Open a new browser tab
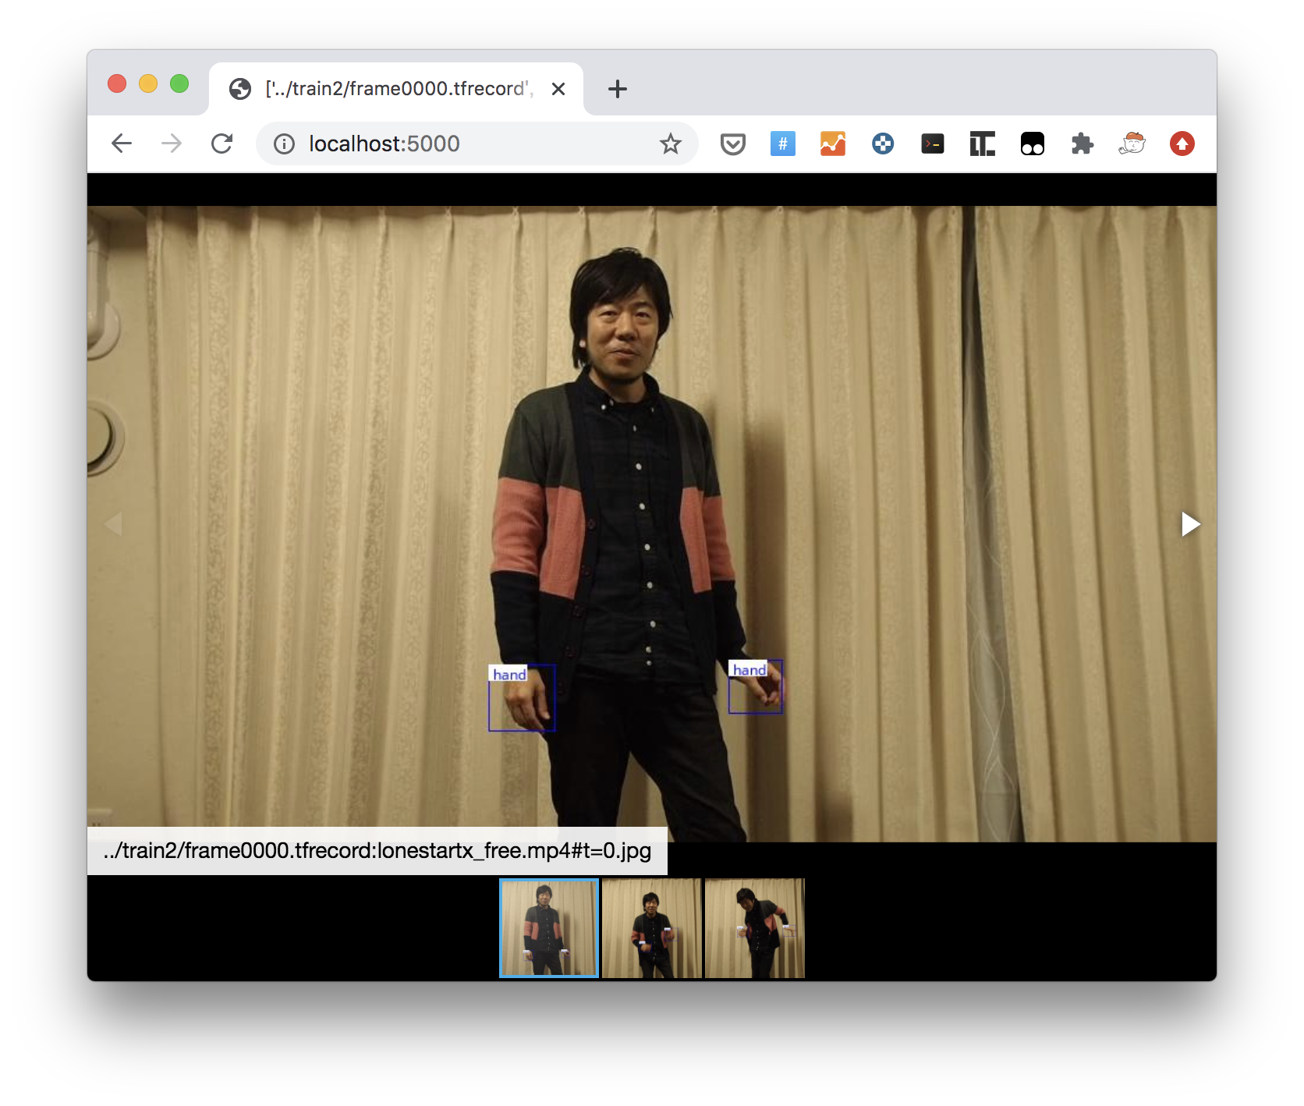 pyautogui.click(x=617, y=88)
